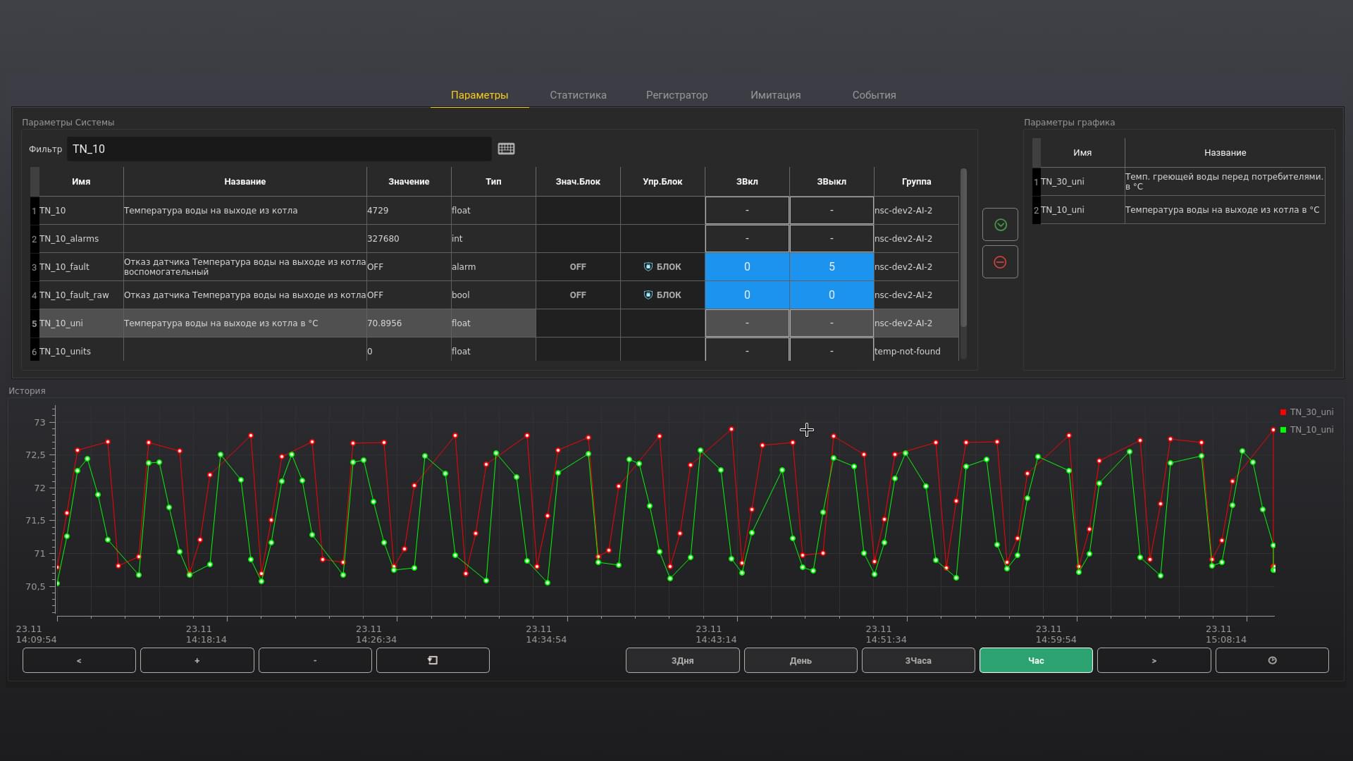
Task: Toggle OFF block value for TN_10_fault_raw
Action: pos(578,295)
